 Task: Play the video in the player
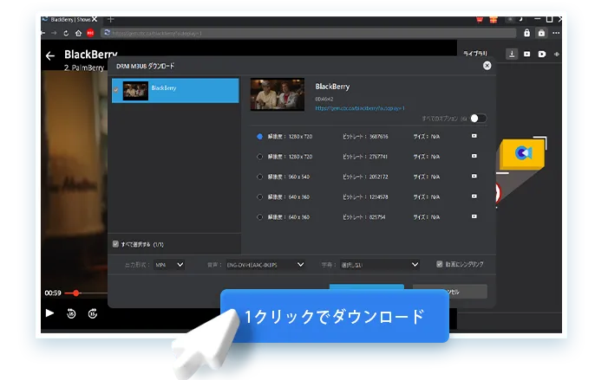49,313
